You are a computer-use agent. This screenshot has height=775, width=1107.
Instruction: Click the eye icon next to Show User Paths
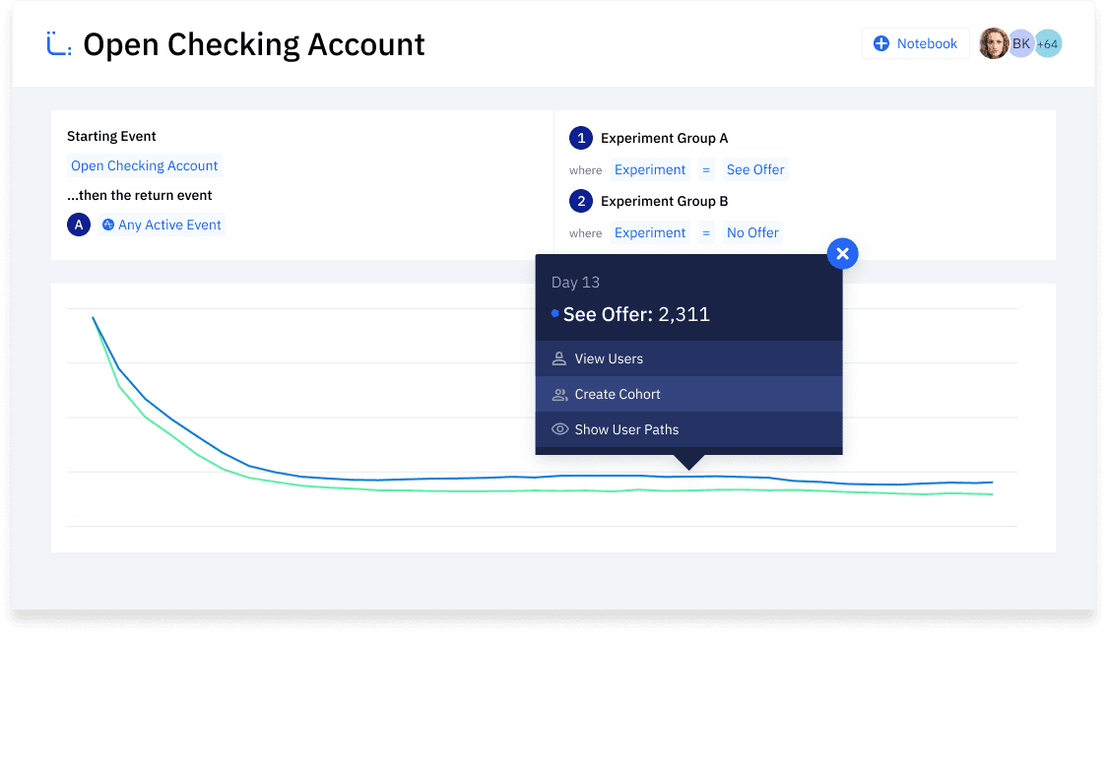pos(559,429)
